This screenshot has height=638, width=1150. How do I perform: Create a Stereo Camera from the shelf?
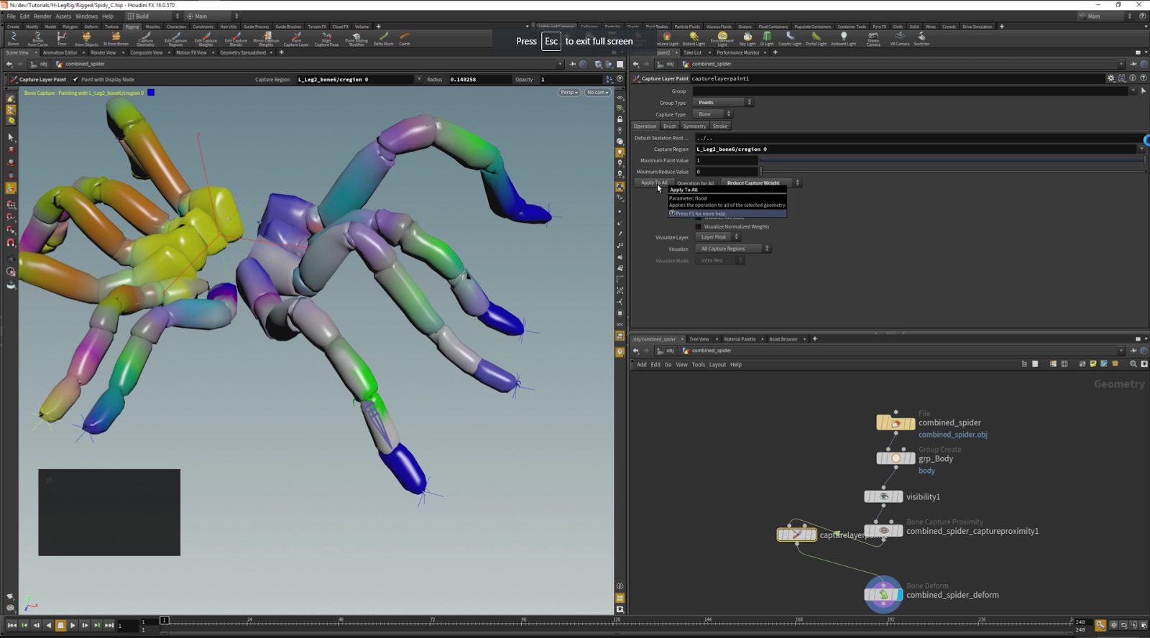(x=873, y=38)
